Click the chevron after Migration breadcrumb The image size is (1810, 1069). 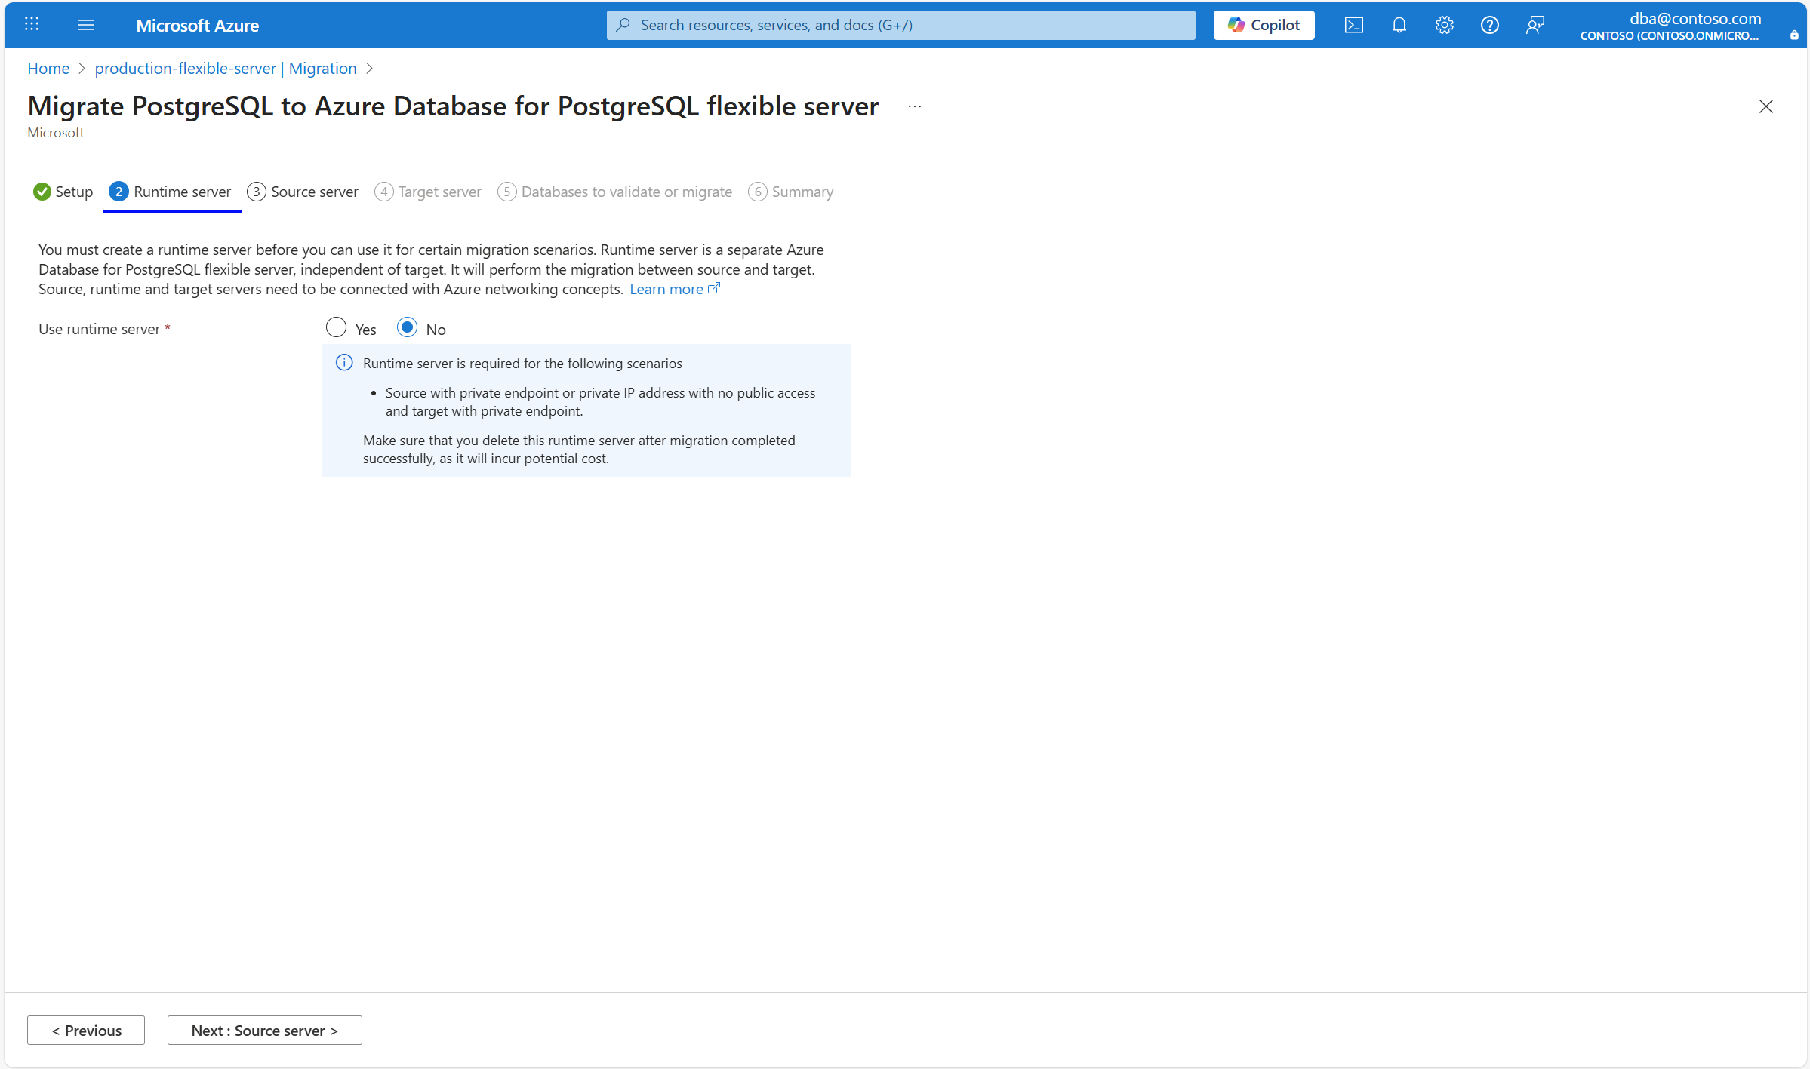click(x=369, y=69)
